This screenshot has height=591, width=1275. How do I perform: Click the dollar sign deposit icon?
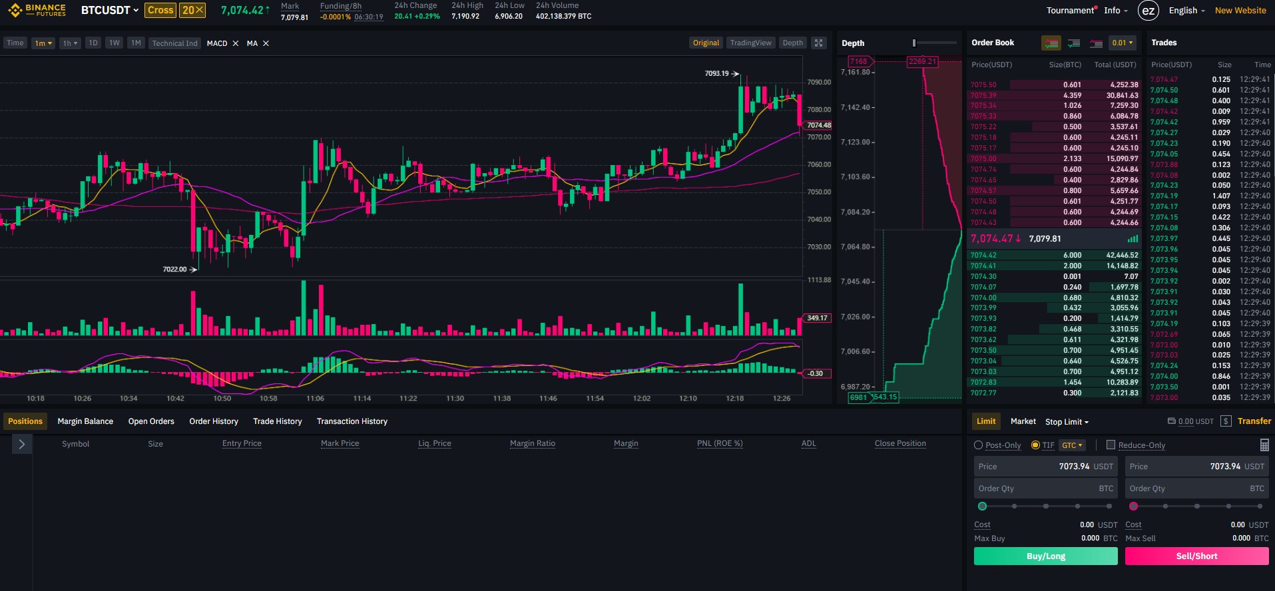click(1226, 421)
